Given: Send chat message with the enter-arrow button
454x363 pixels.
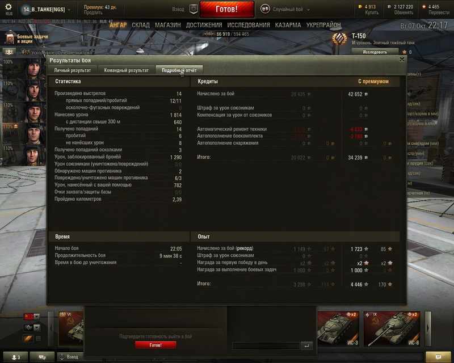Looking at the screenshot, I should tap(306, 345).
